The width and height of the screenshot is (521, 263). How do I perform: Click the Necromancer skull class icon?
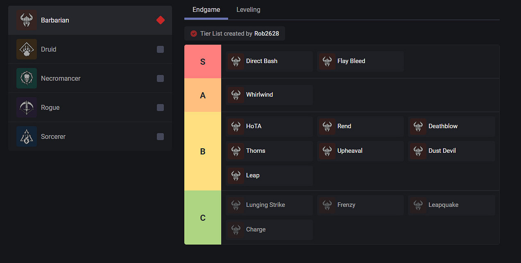pos(27,78)
